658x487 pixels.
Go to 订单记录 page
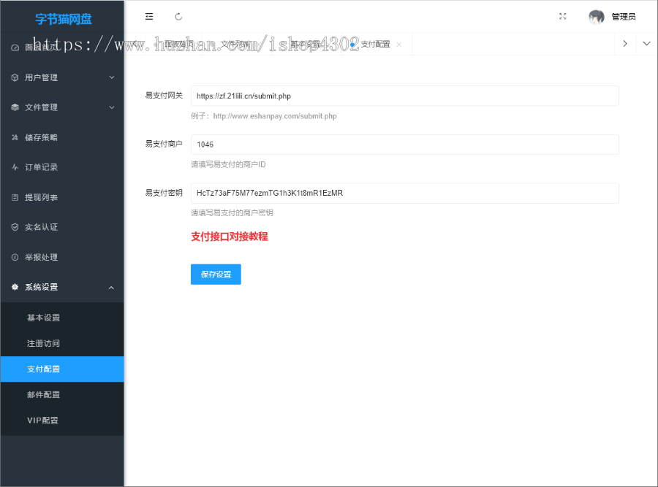coord(62,167)
